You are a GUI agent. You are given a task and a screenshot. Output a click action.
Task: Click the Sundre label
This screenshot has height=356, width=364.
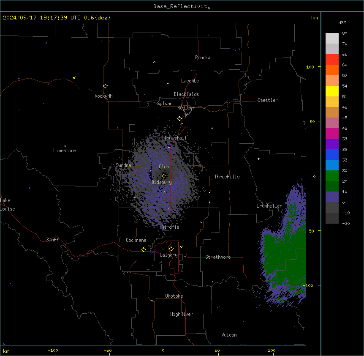point(123,165)
